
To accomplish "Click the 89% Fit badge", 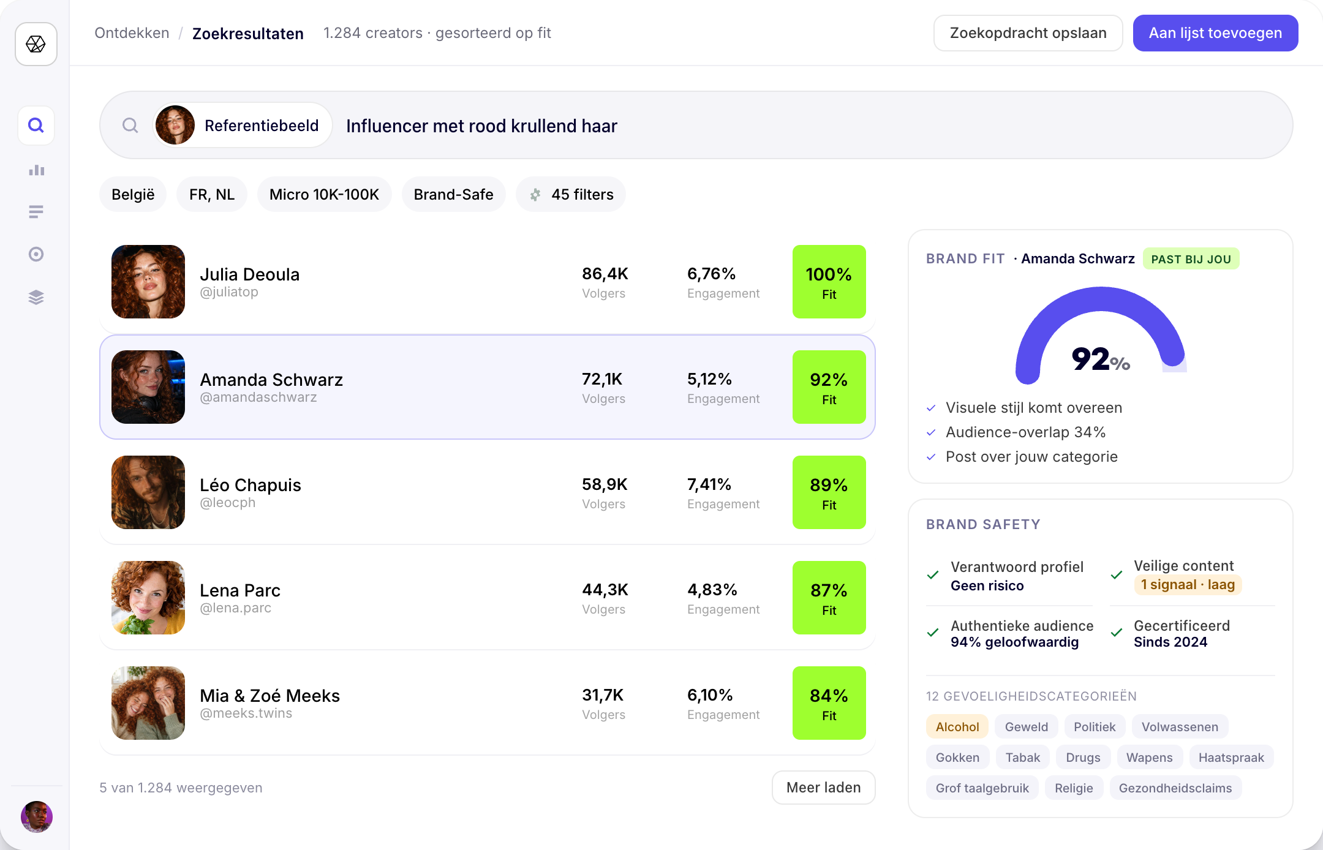I will 829,492.
